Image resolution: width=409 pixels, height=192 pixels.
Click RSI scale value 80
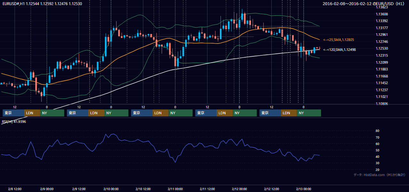click(x=377, y=131)
